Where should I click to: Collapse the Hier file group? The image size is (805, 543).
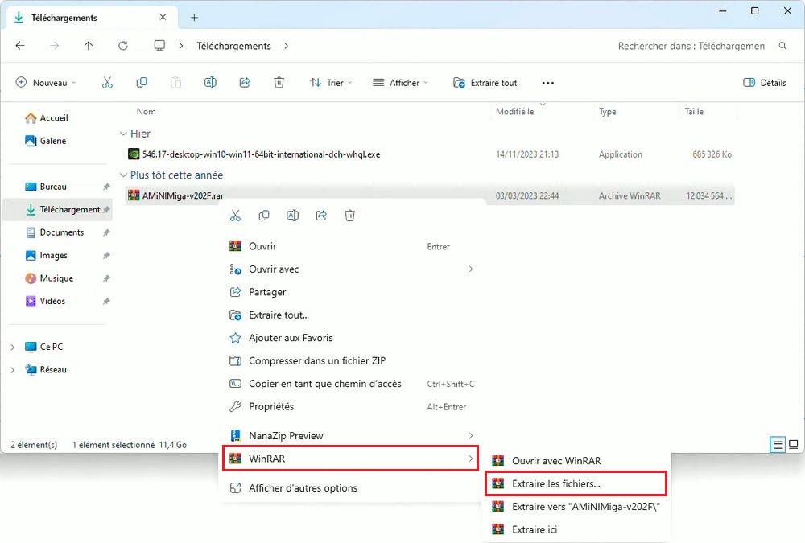[123, 134]
